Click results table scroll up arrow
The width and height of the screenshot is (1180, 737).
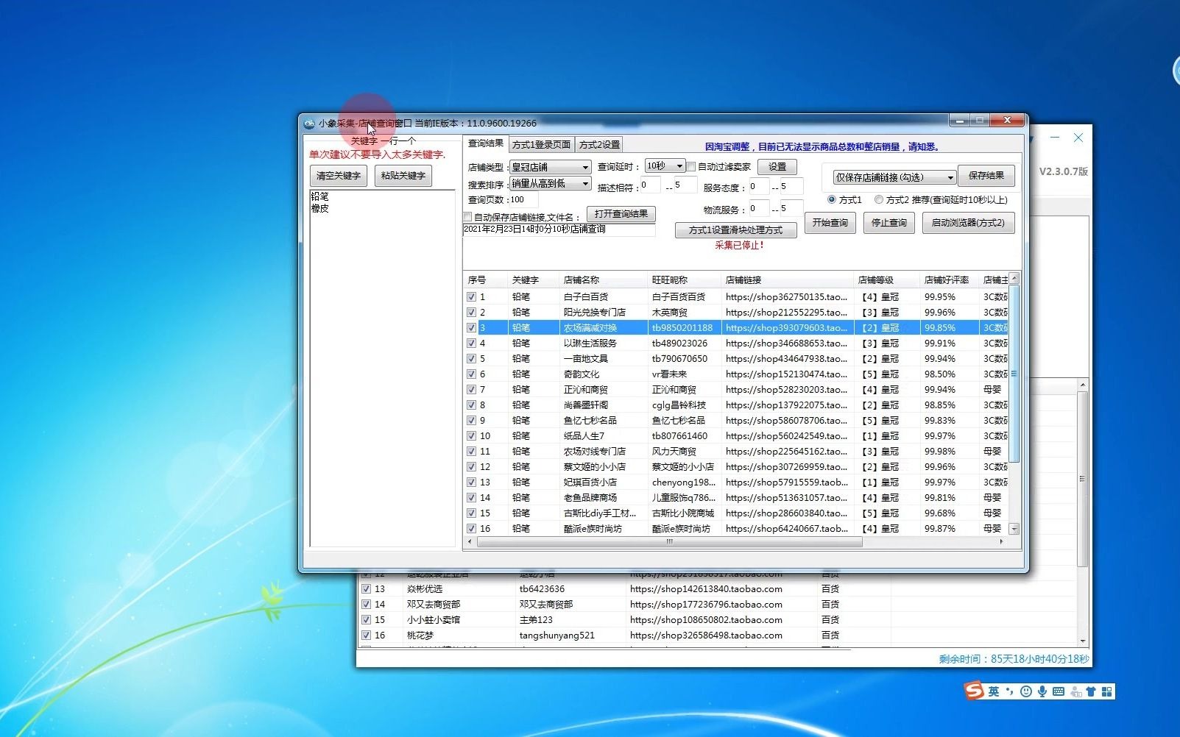1014,278
